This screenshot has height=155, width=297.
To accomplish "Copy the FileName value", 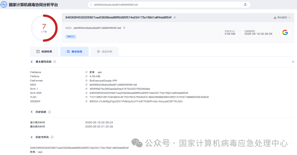I will (x=86, y=72).
